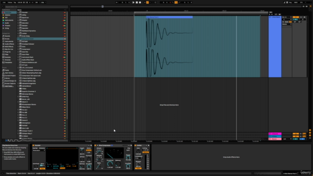Open the Clips category

[6, 54]
